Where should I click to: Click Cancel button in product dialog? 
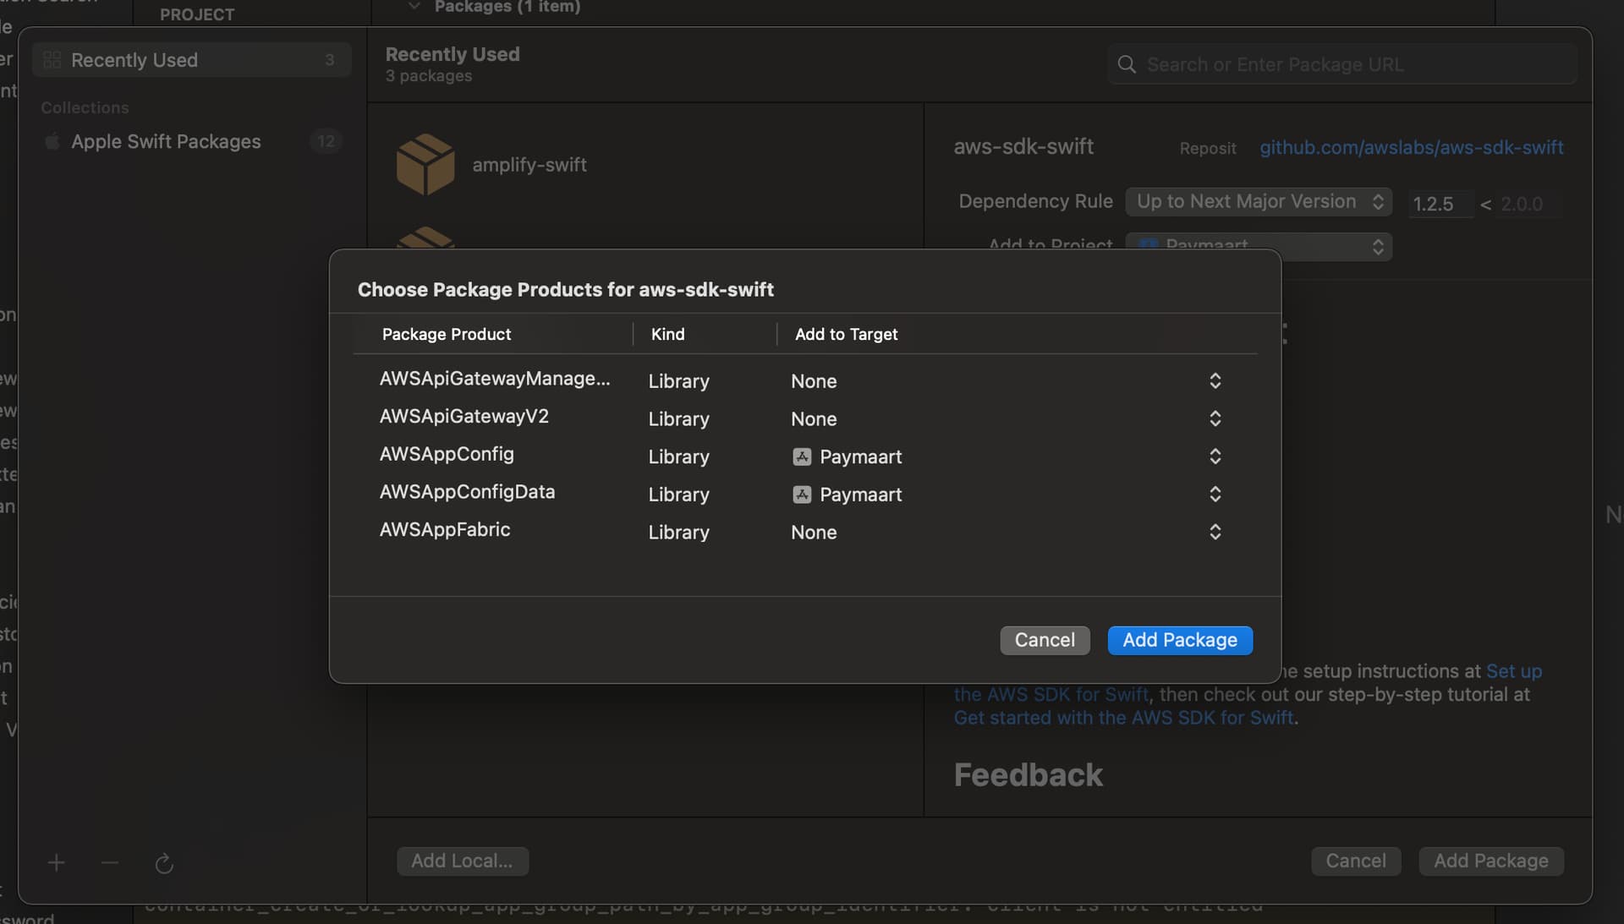[1045, 640]
